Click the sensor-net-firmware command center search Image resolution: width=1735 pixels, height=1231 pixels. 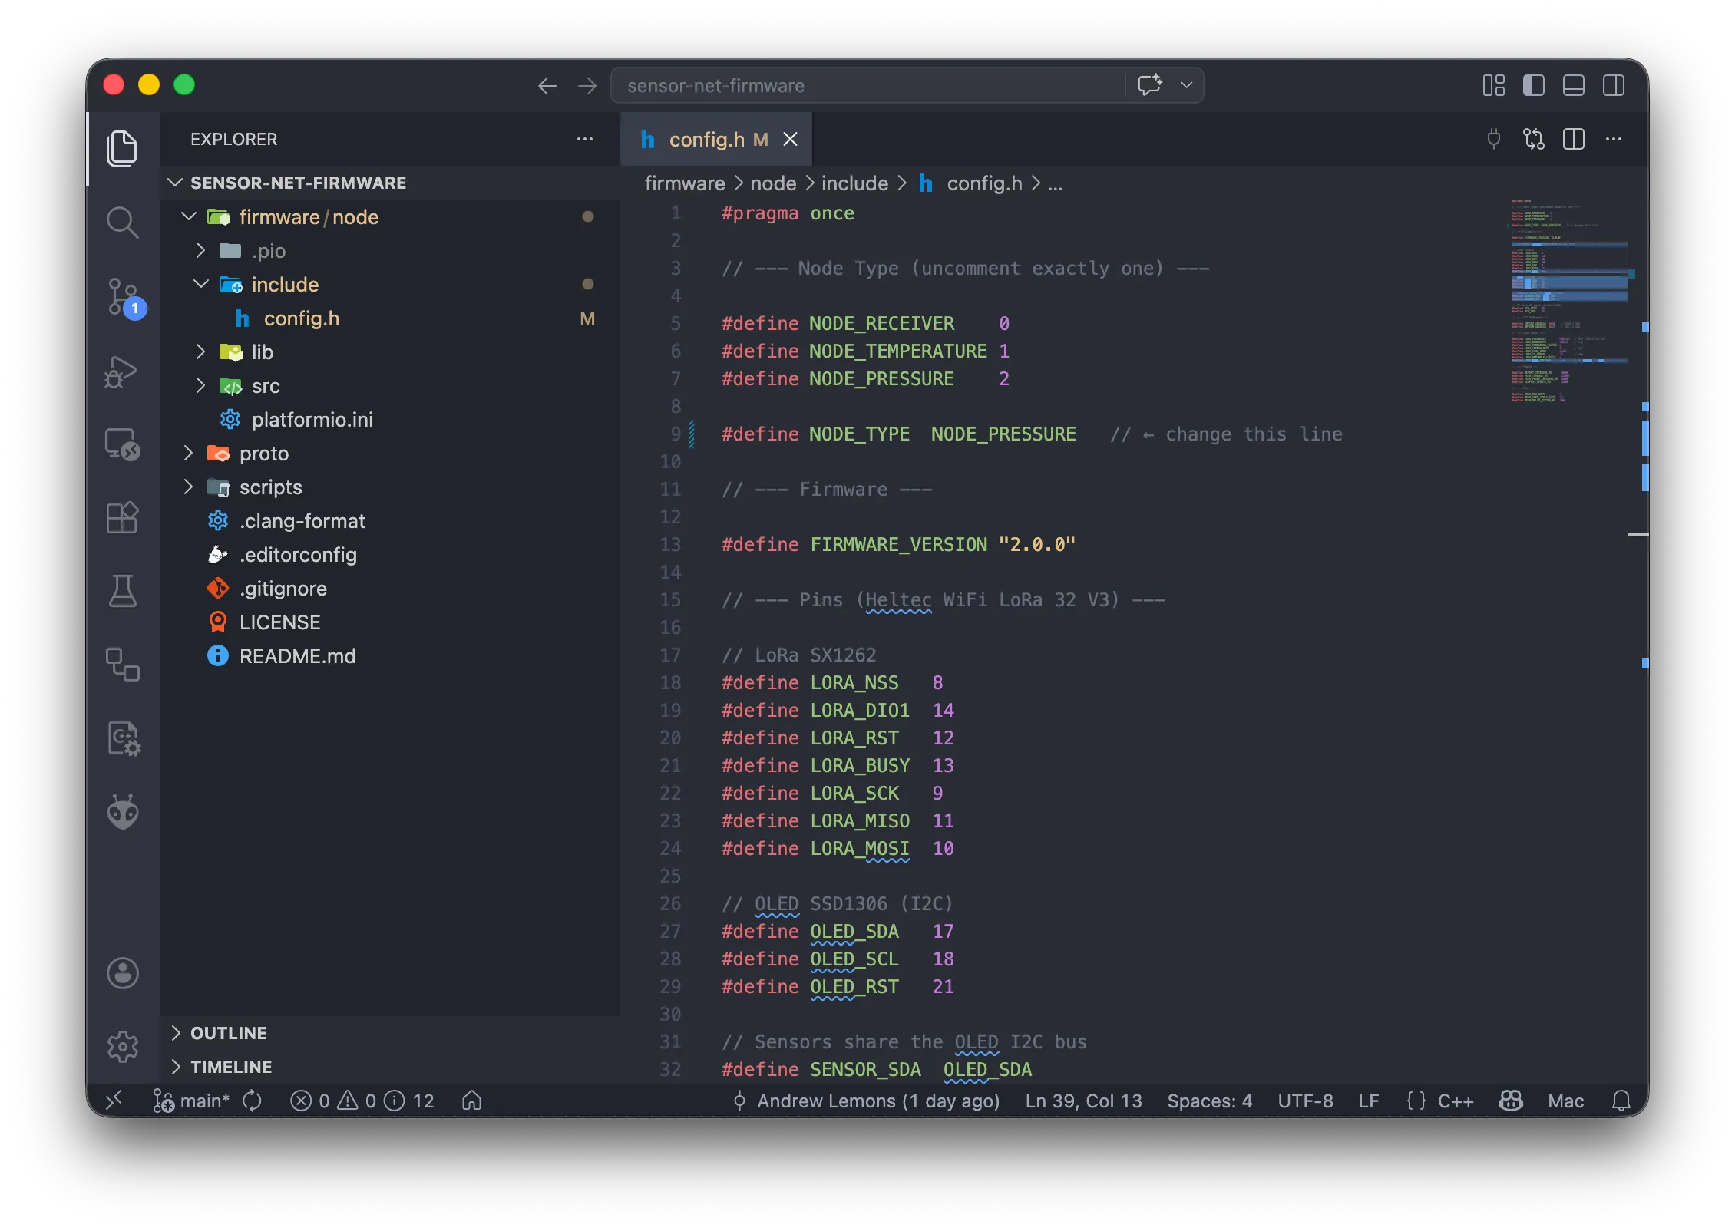[867, 85]
